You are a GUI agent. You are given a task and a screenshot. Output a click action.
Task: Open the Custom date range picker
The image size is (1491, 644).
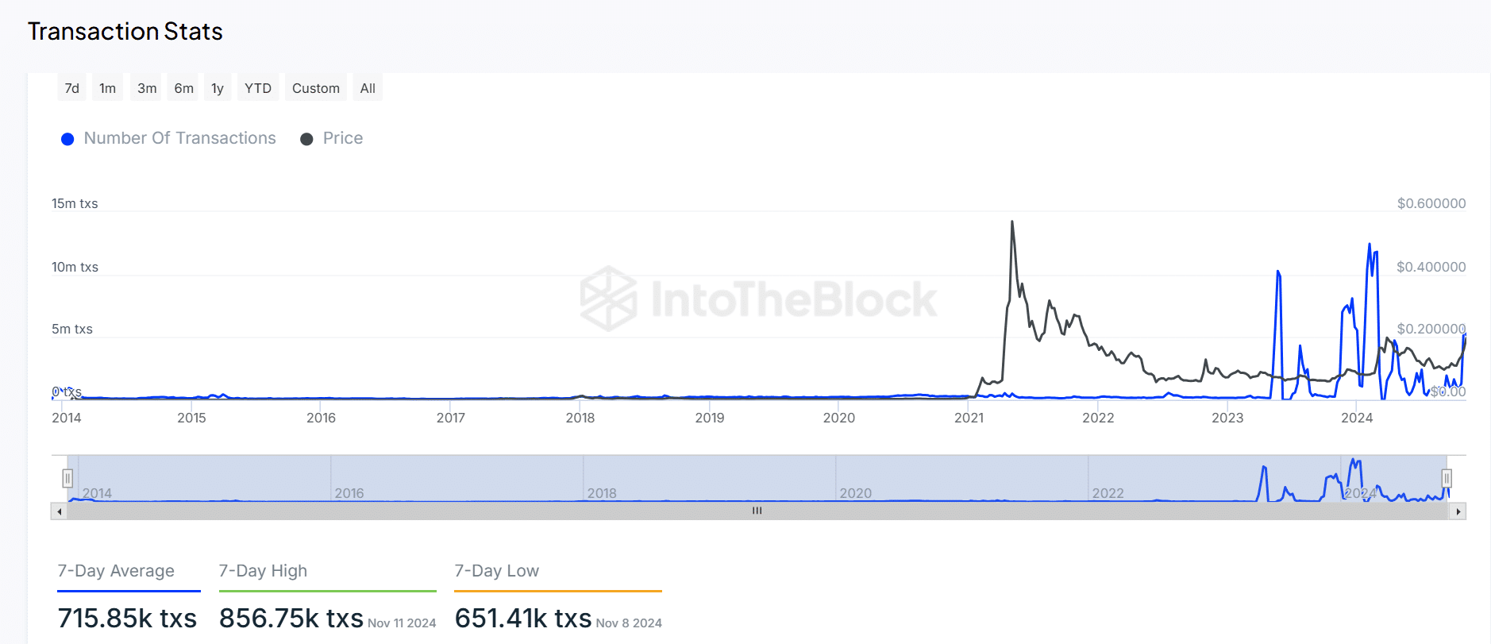click(316, 88)
